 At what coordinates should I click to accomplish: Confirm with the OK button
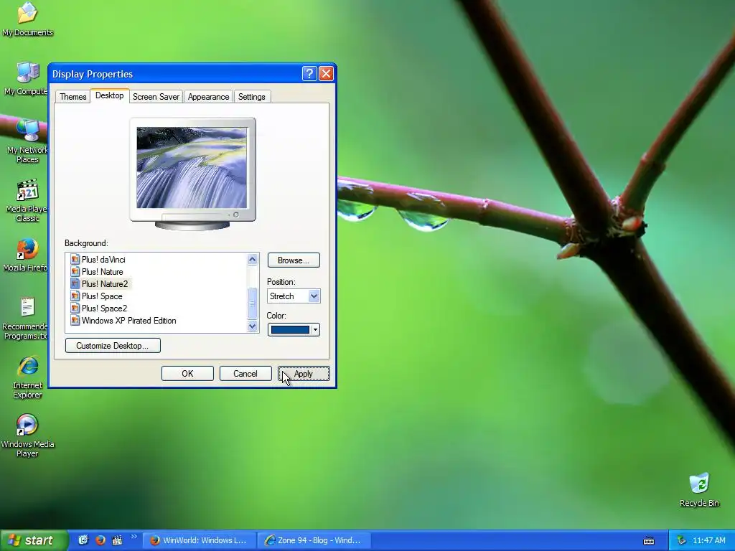click(x=187, y=373)
